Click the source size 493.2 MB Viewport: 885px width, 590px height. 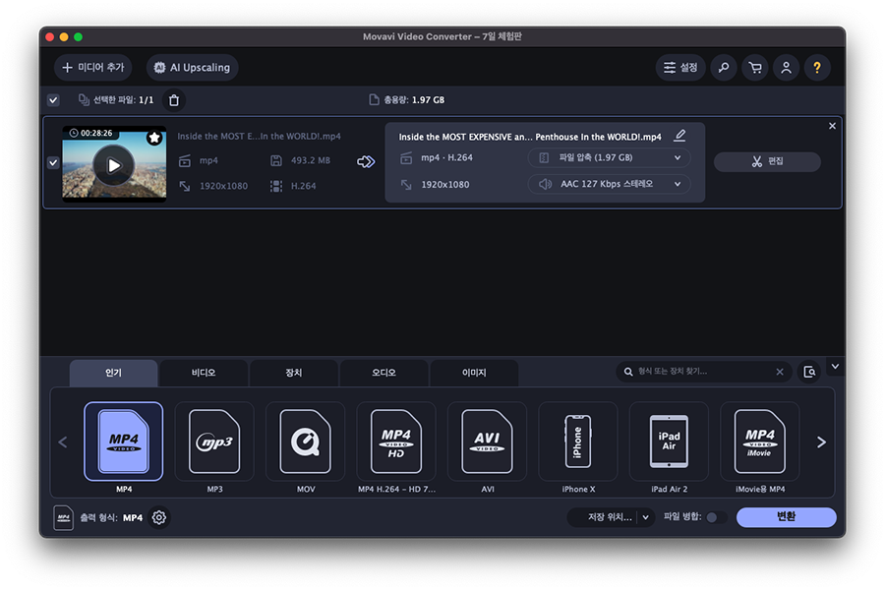tap(311, 161)
